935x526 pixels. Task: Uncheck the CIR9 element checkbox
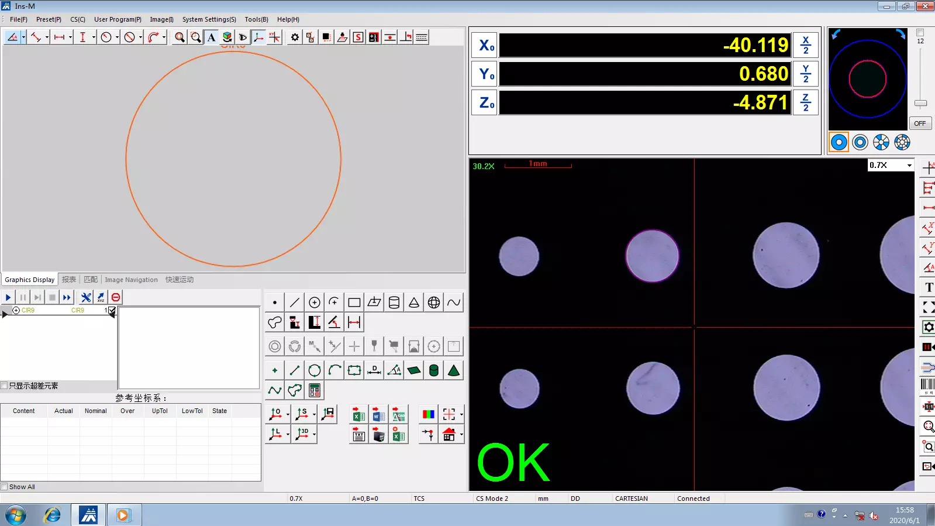click(x=112, y=310)
